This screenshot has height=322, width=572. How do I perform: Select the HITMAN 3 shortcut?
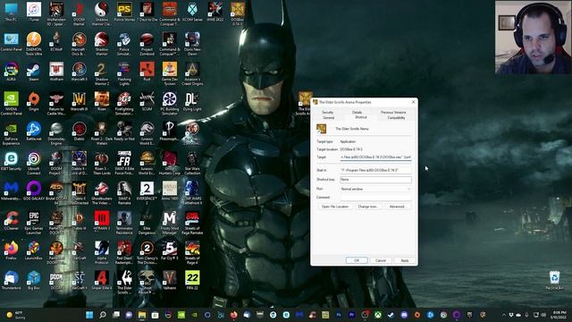pyautogui.click(x=102, y=221)
